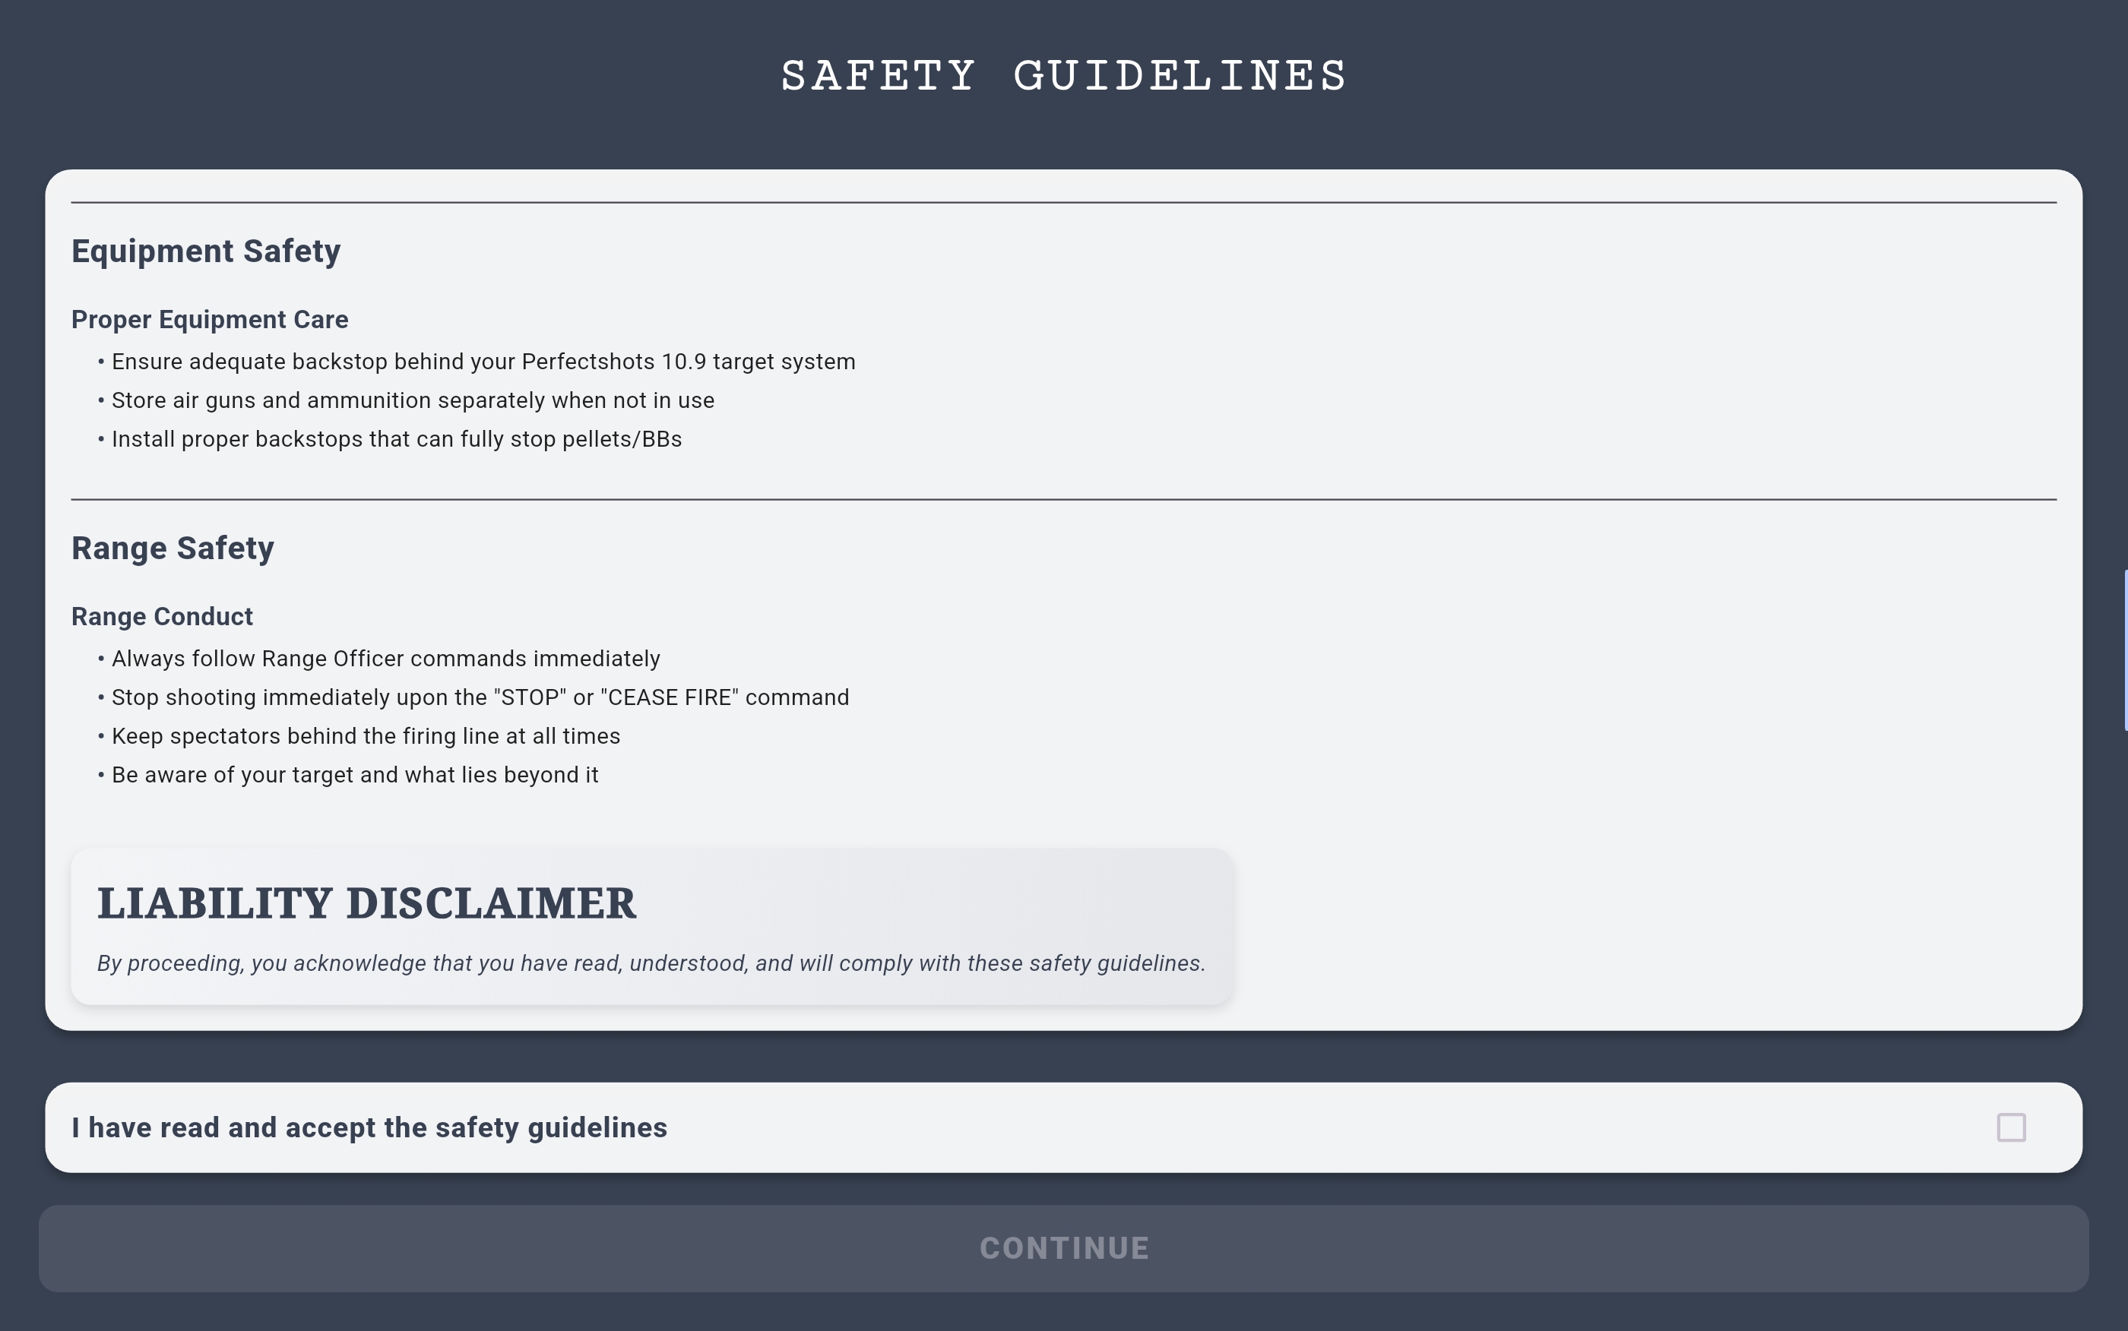Click the "CEASE FIRE" command bullet
Viewport: 2128px width, 1331px height.
coord(480,698)
